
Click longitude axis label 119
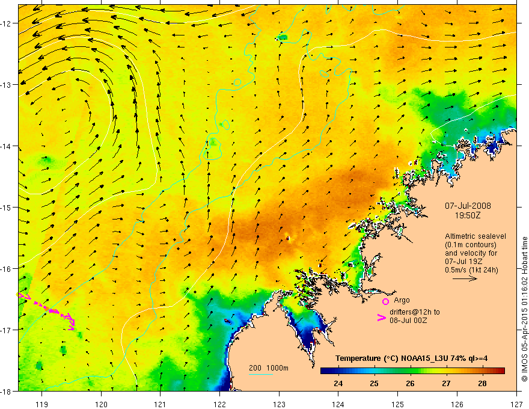pyautogui.click(x=42, y=404)
